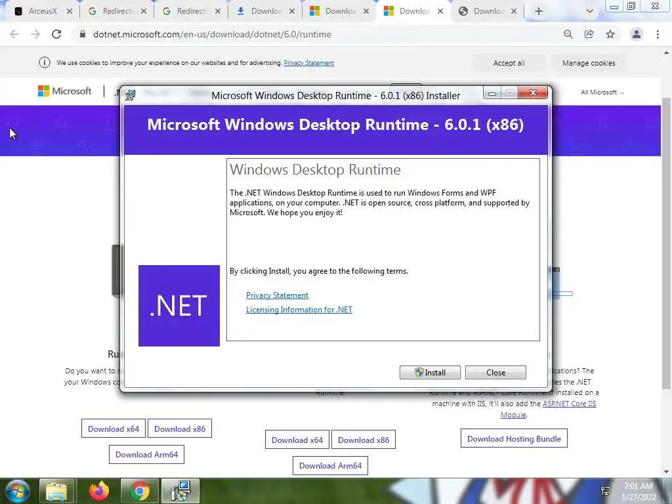Viewport: 672px width, 504px height.
Task: Open a new browser tab
Action: 539,12
